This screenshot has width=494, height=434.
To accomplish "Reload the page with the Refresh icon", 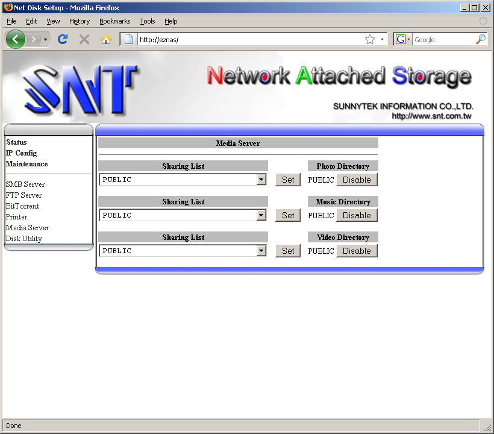I will coord(63,39).
